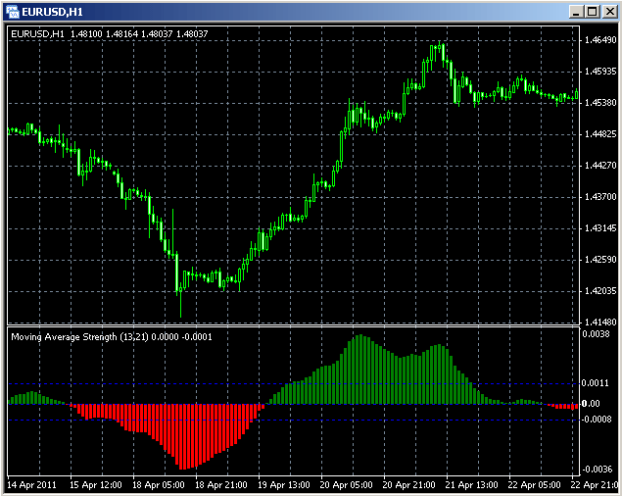Image resolution: width=622 pixels, height=496 pixels.
Task: Click the -0.0008 indicator level label
Action: point(597,420)
